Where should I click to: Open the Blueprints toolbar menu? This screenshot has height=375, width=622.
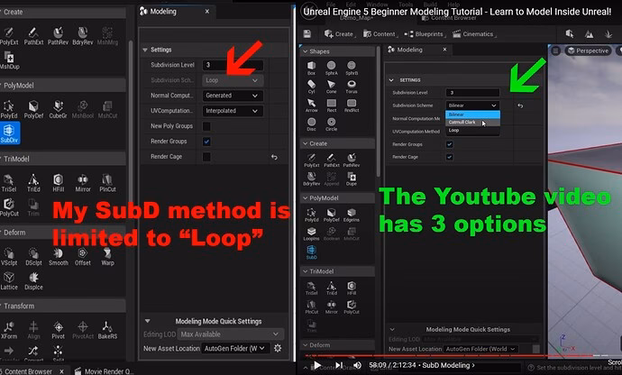424,34
